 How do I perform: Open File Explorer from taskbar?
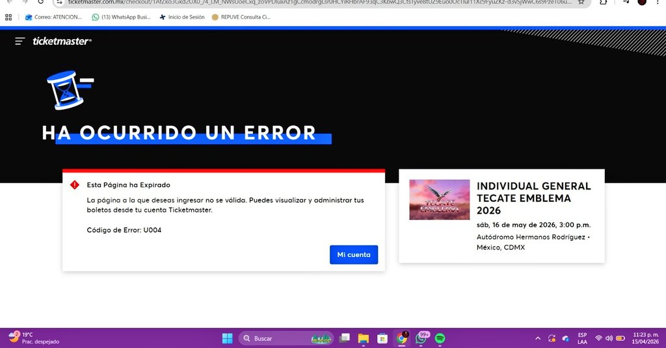coord(364,338)
